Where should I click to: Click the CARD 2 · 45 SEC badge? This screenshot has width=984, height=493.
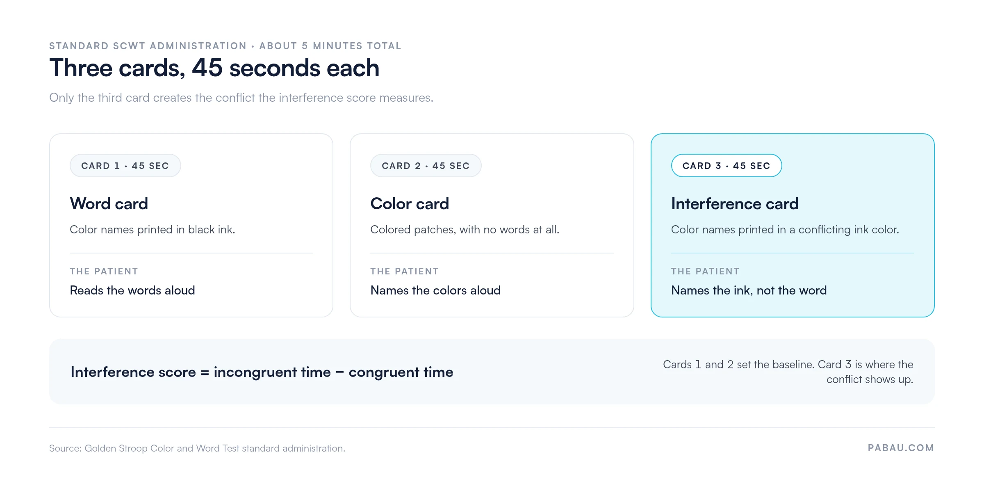[426, 166]
